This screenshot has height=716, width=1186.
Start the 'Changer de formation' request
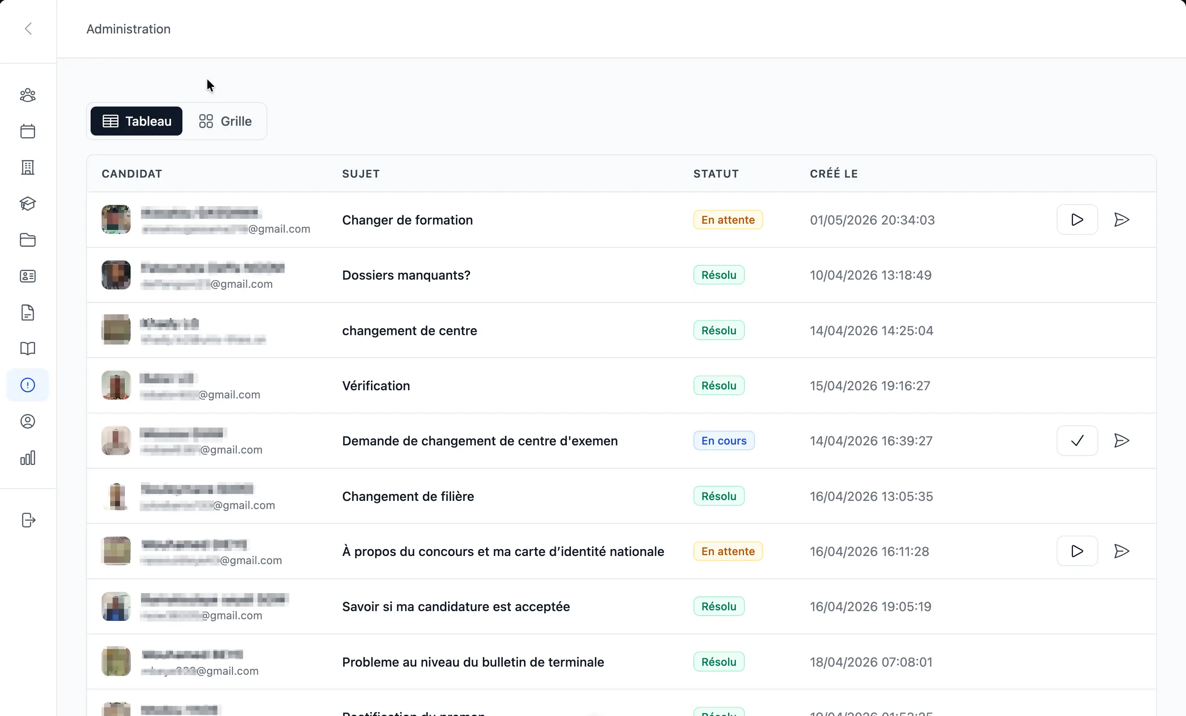(x=1077, y=220)
